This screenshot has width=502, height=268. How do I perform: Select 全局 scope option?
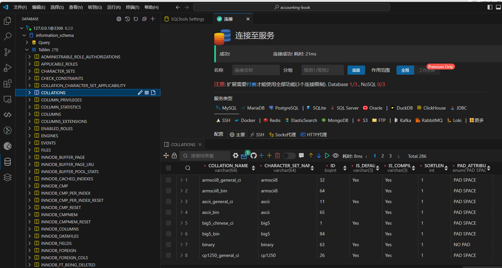(x=405, y=70)
